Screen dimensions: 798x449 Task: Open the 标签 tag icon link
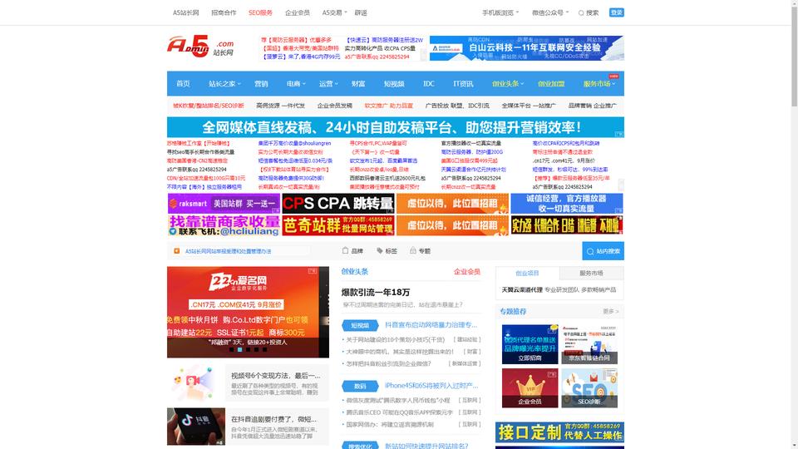387,251
